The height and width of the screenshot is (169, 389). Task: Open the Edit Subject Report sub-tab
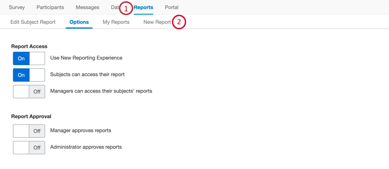(x=33, y=22)
